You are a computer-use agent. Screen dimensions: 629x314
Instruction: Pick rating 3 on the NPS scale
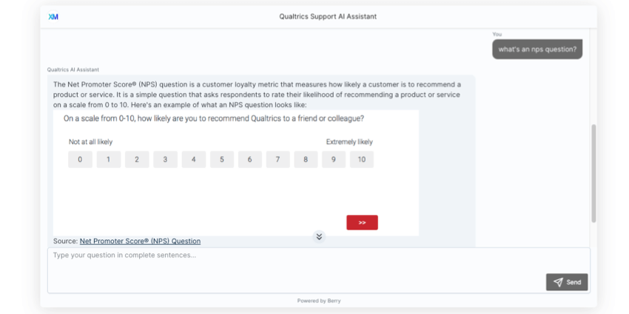coord(165,160)
